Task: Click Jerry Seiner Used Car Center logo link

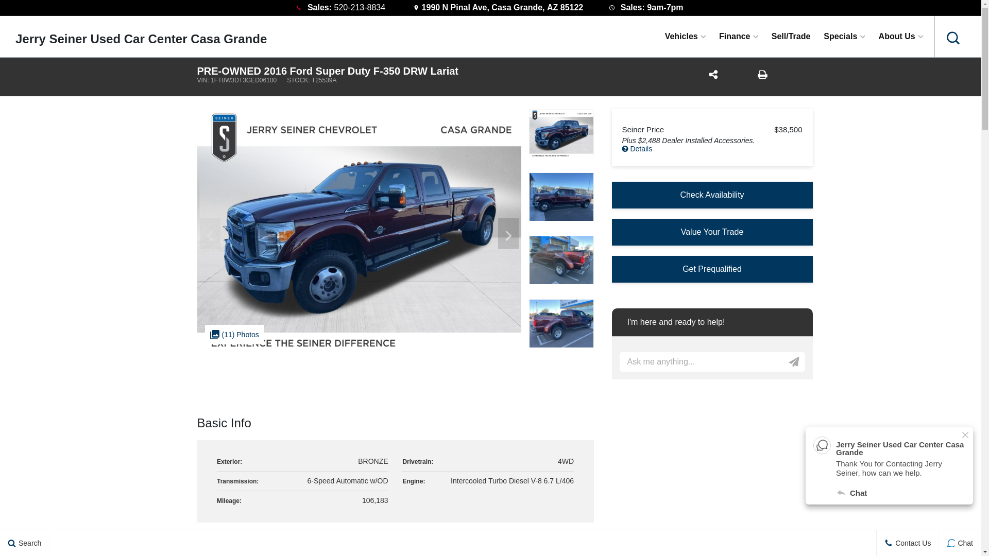Action: [x=141, y=39]
